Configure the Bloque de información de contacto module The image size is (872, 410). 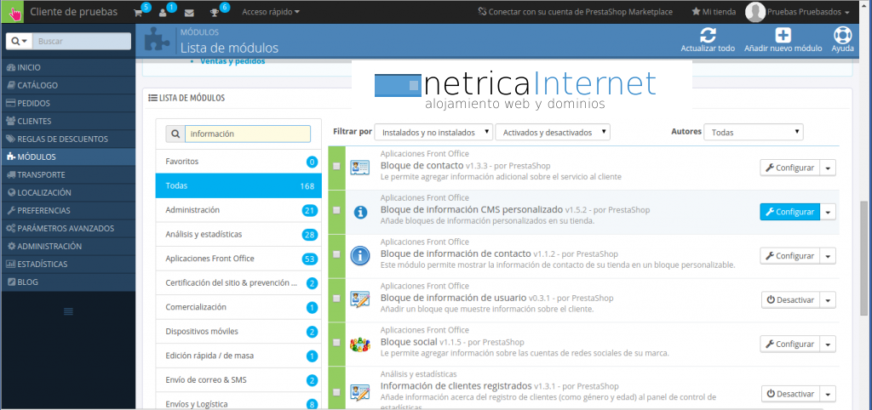[x=789, y=255]
